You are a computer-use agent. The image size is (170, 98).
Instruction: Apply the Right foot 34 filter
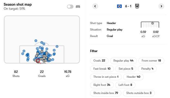[x=102, y=85]
